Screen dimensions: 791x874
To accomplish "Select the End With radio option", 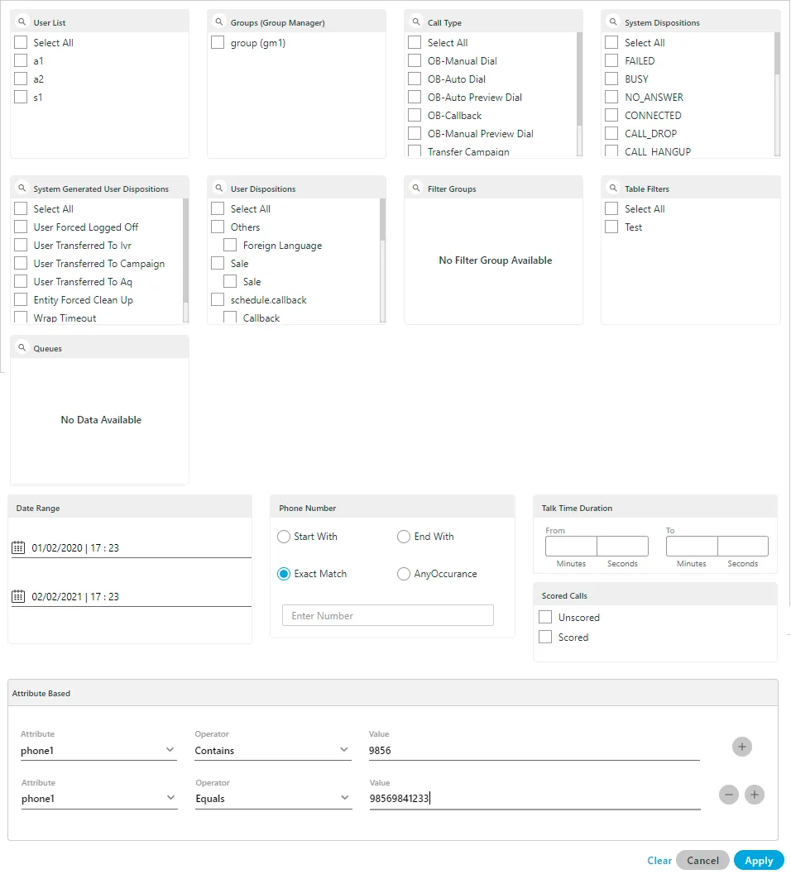I will tap(403, 536).
